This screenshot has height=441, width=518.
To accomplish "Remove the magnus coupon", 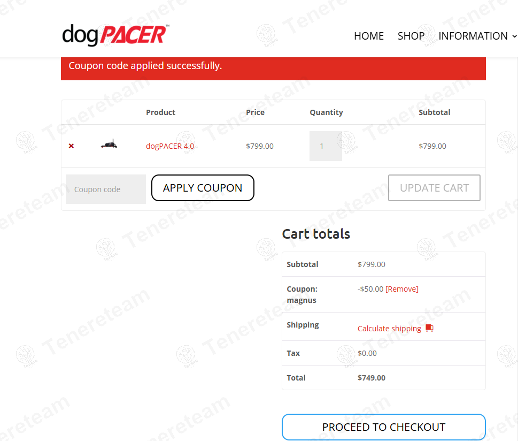I will pos(401,289).
